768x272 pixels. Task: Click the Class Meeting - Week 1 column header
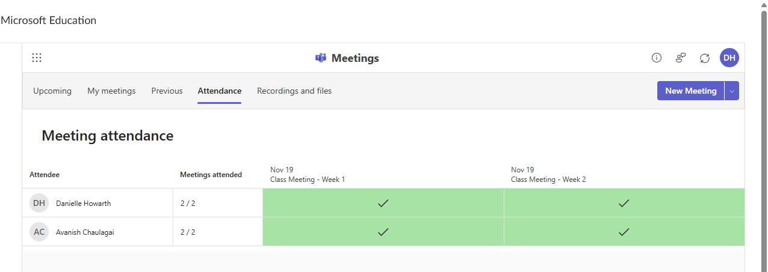click(x=308, y=175)
